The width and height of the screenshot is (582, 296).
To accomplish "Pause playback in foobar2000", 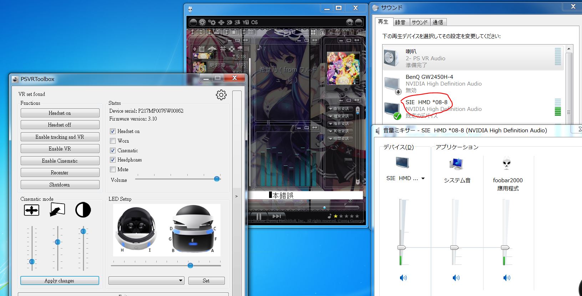I will (x=259, y=216).
